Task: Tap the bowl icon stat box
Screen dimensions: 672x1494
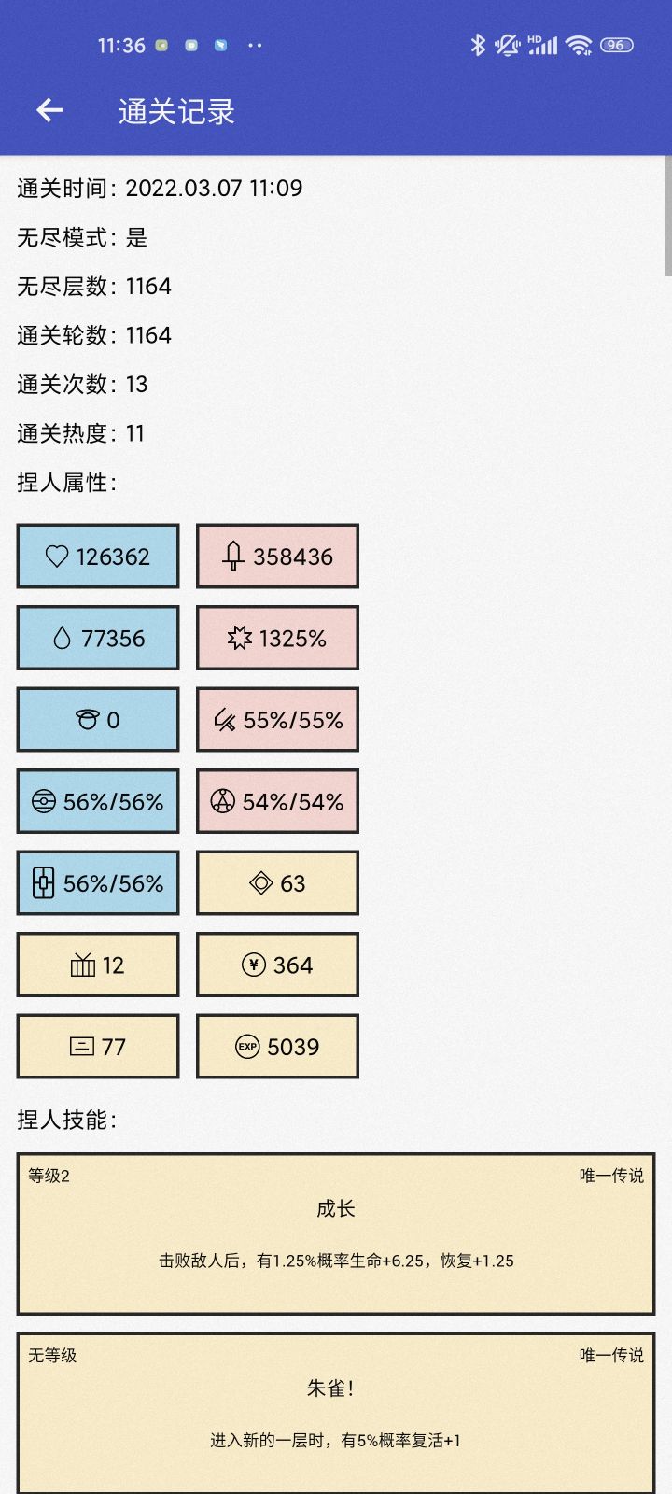Action: (x=98, y=720)
